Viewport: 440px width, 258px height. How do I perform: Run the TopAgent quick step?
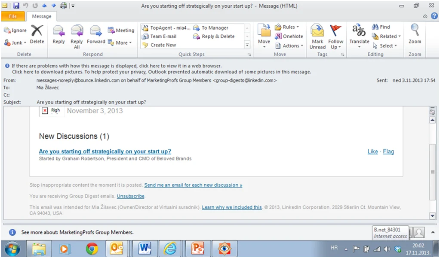click(166, 28)
